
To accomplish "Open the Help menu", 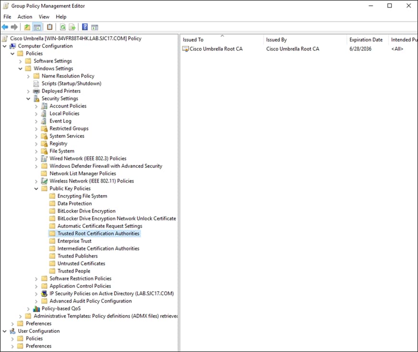I will (x=61, y=17).
